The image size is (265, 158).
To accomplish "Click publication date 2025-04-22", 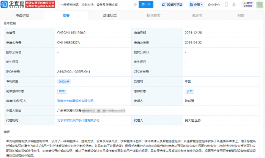I will pos(193,43).
